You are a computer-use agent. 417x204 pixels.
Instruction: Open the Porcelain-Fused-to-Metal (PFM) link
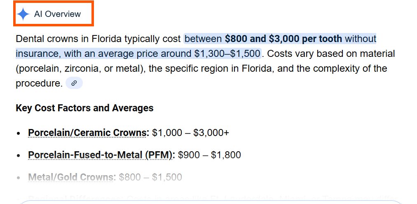[x=101, y=155]
